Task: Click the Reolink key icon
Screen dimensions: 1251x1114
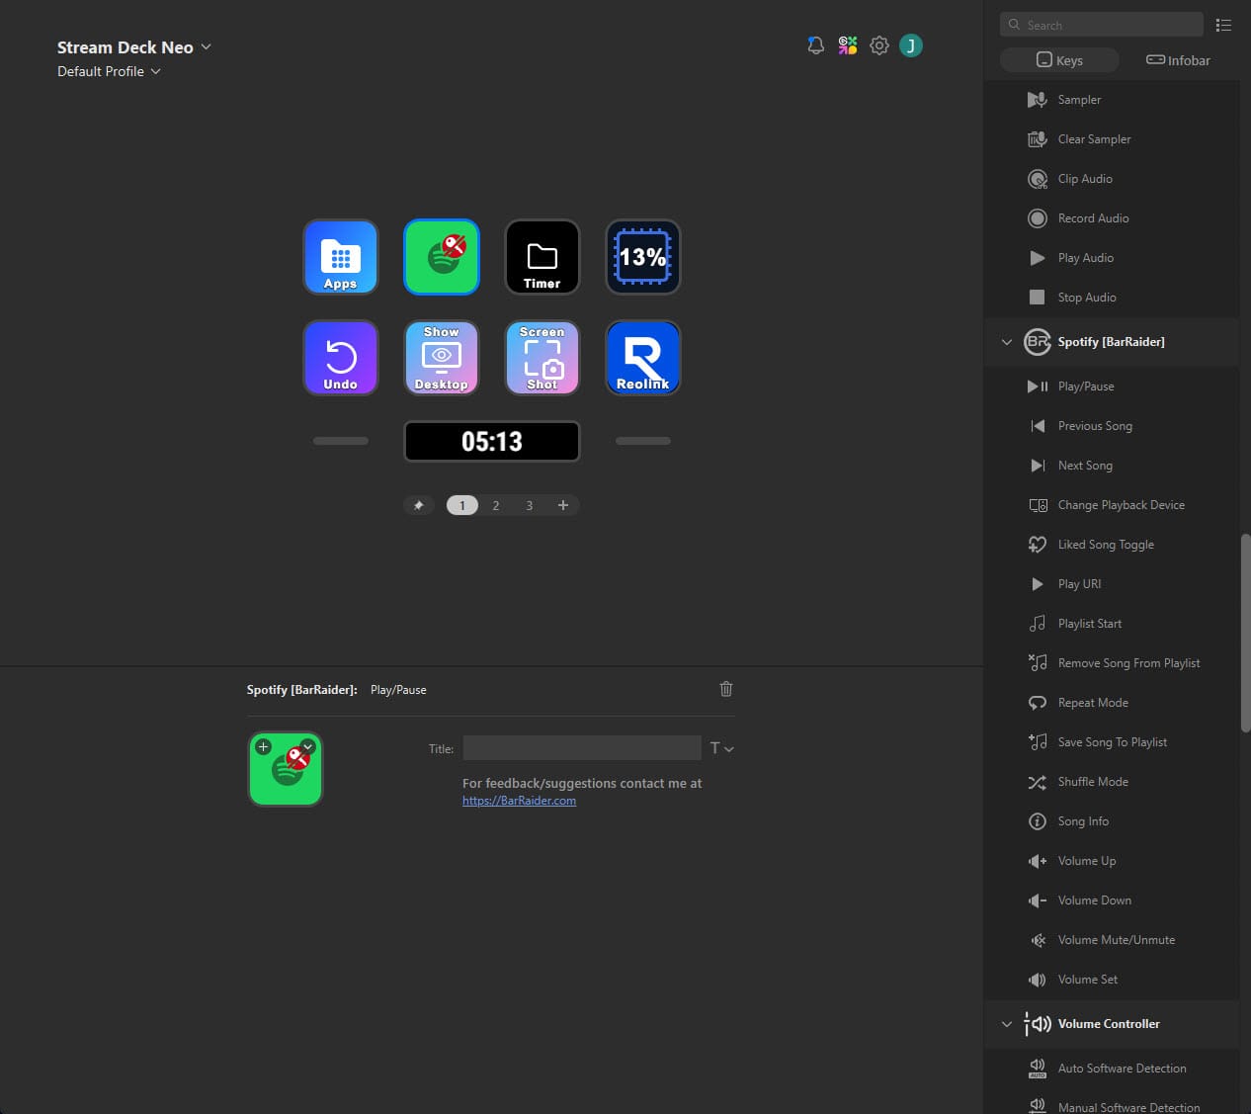Action: (642, 358)
